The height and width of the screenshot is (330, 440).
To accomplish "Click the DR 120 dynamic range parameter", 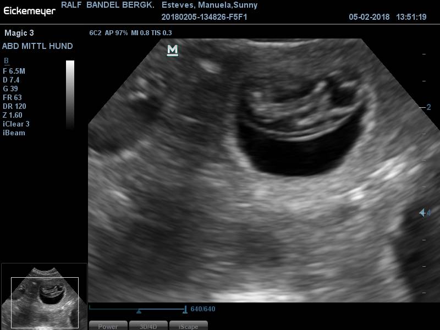I will pyautogui.click(x=14, y=106).
